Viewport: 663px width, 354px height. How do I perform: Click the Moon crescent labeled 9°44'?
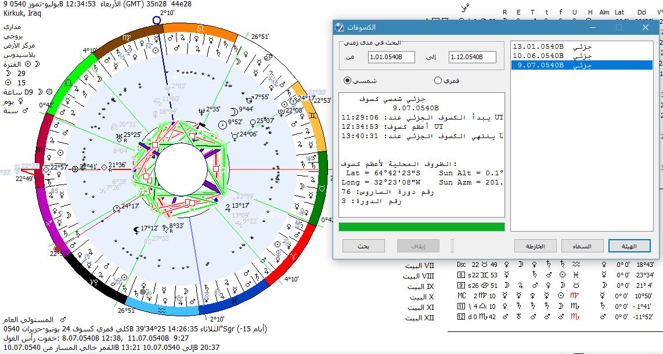pos(234,111)
